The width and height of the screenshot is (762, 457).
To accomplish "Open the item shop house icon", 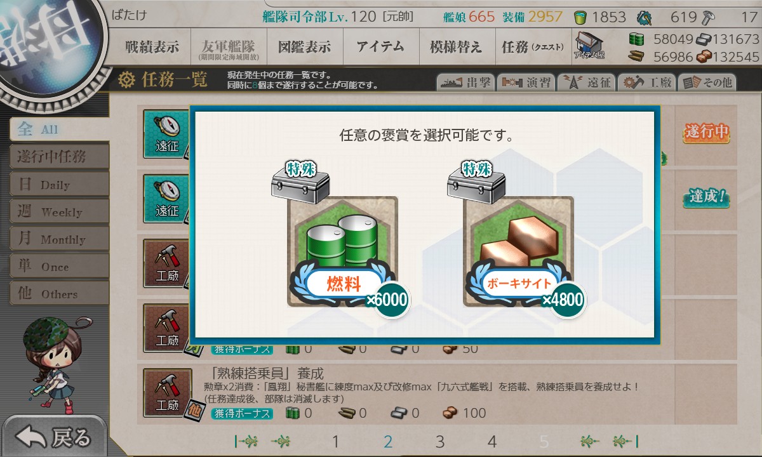I will click(589, 47).
